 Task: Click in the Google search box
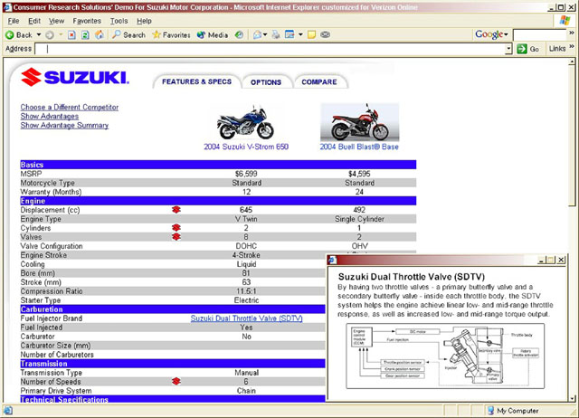point(539,35)
